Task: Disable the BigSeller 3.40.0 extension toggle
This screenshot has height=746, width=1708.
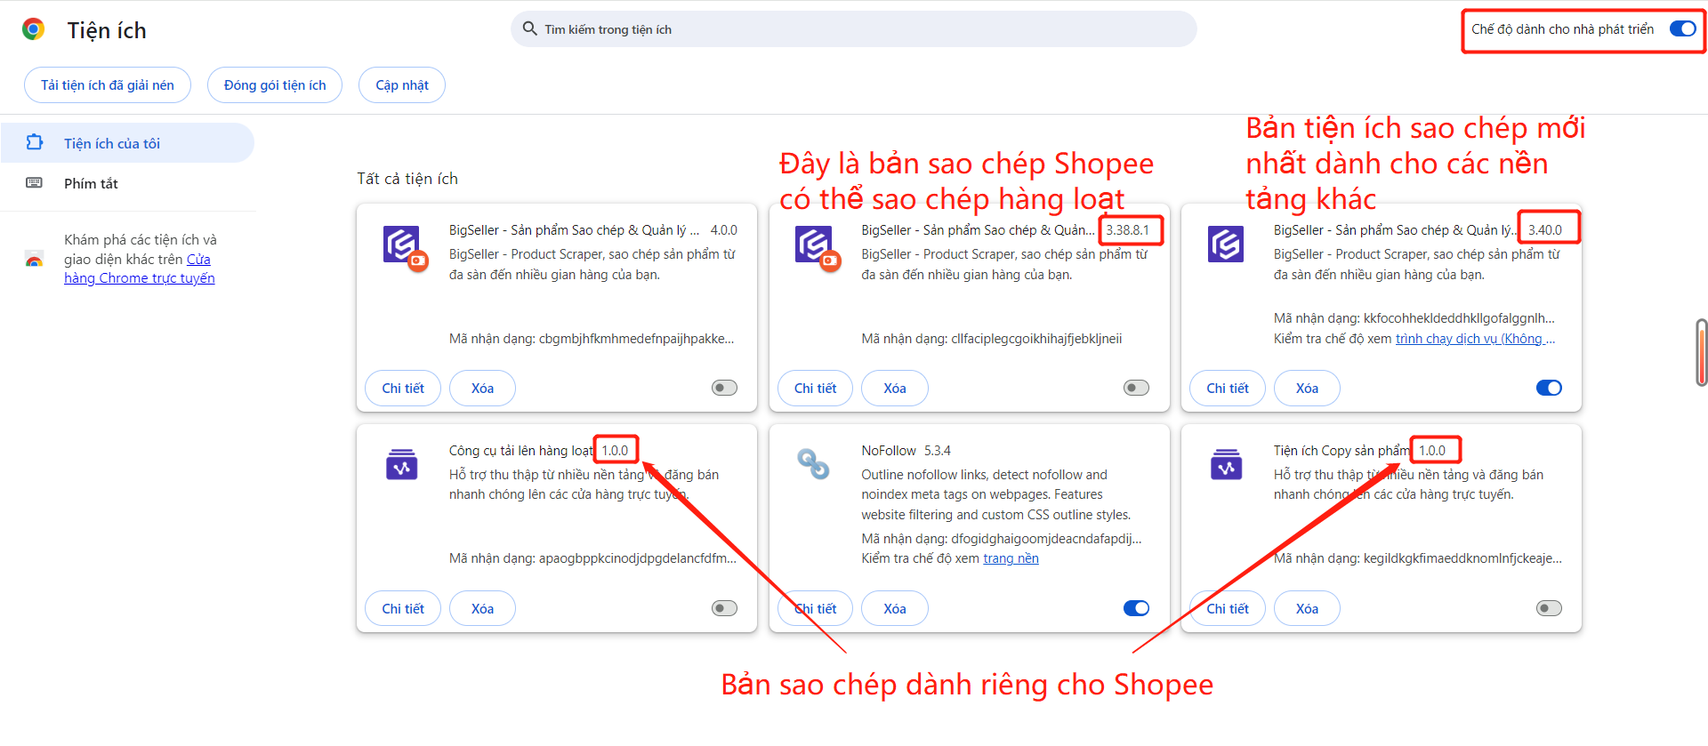Action: (1548, 388)
